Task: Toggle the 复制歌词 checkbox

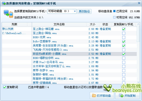Action: pos(5,87)
